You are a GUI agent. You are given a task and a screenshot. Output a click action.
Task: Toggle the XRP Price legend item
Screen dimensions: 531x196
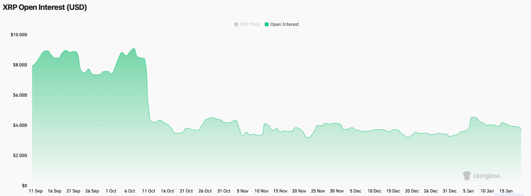247,24
